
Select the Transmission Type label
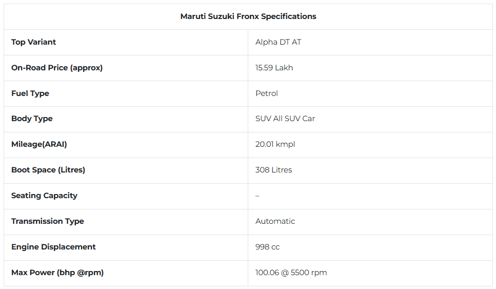48,221
